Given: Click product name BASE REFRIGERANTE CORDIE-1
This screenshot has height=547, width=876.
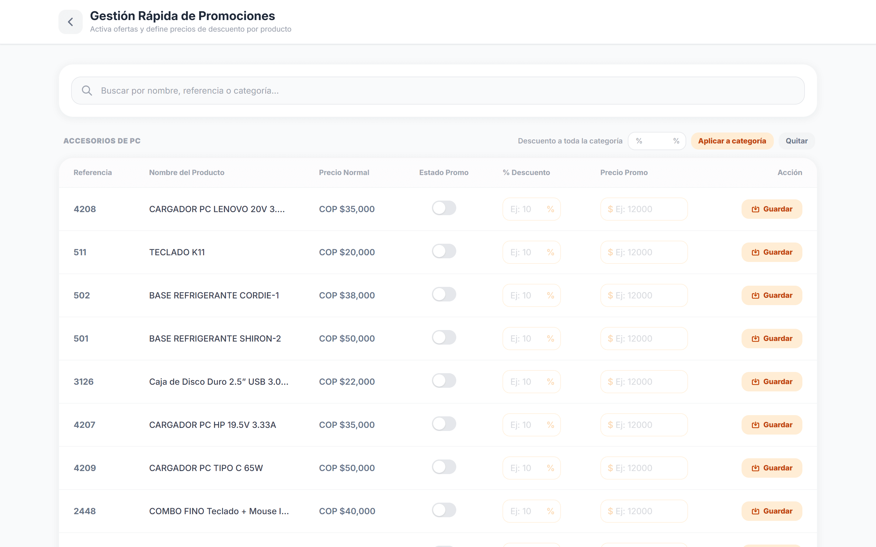Looking at the screenshot, I should pyautogui.click(x=214, y=295).
